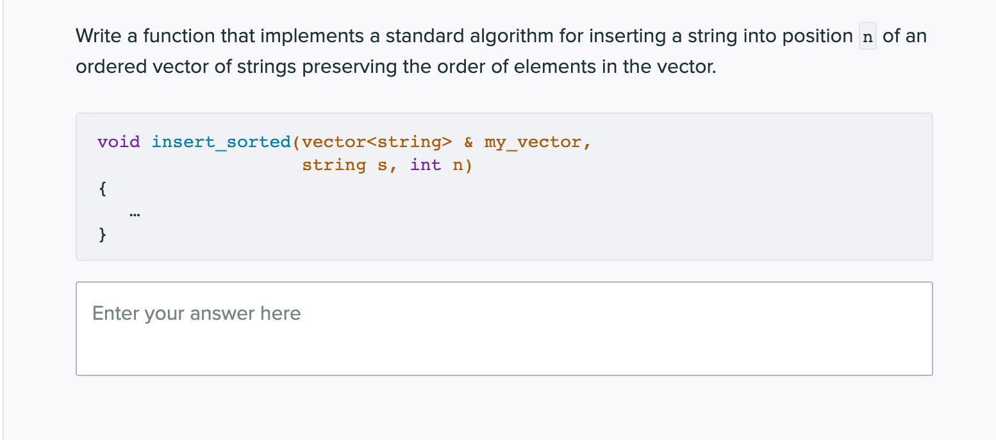Click the void keyword in the code

(x=119, y=141)
